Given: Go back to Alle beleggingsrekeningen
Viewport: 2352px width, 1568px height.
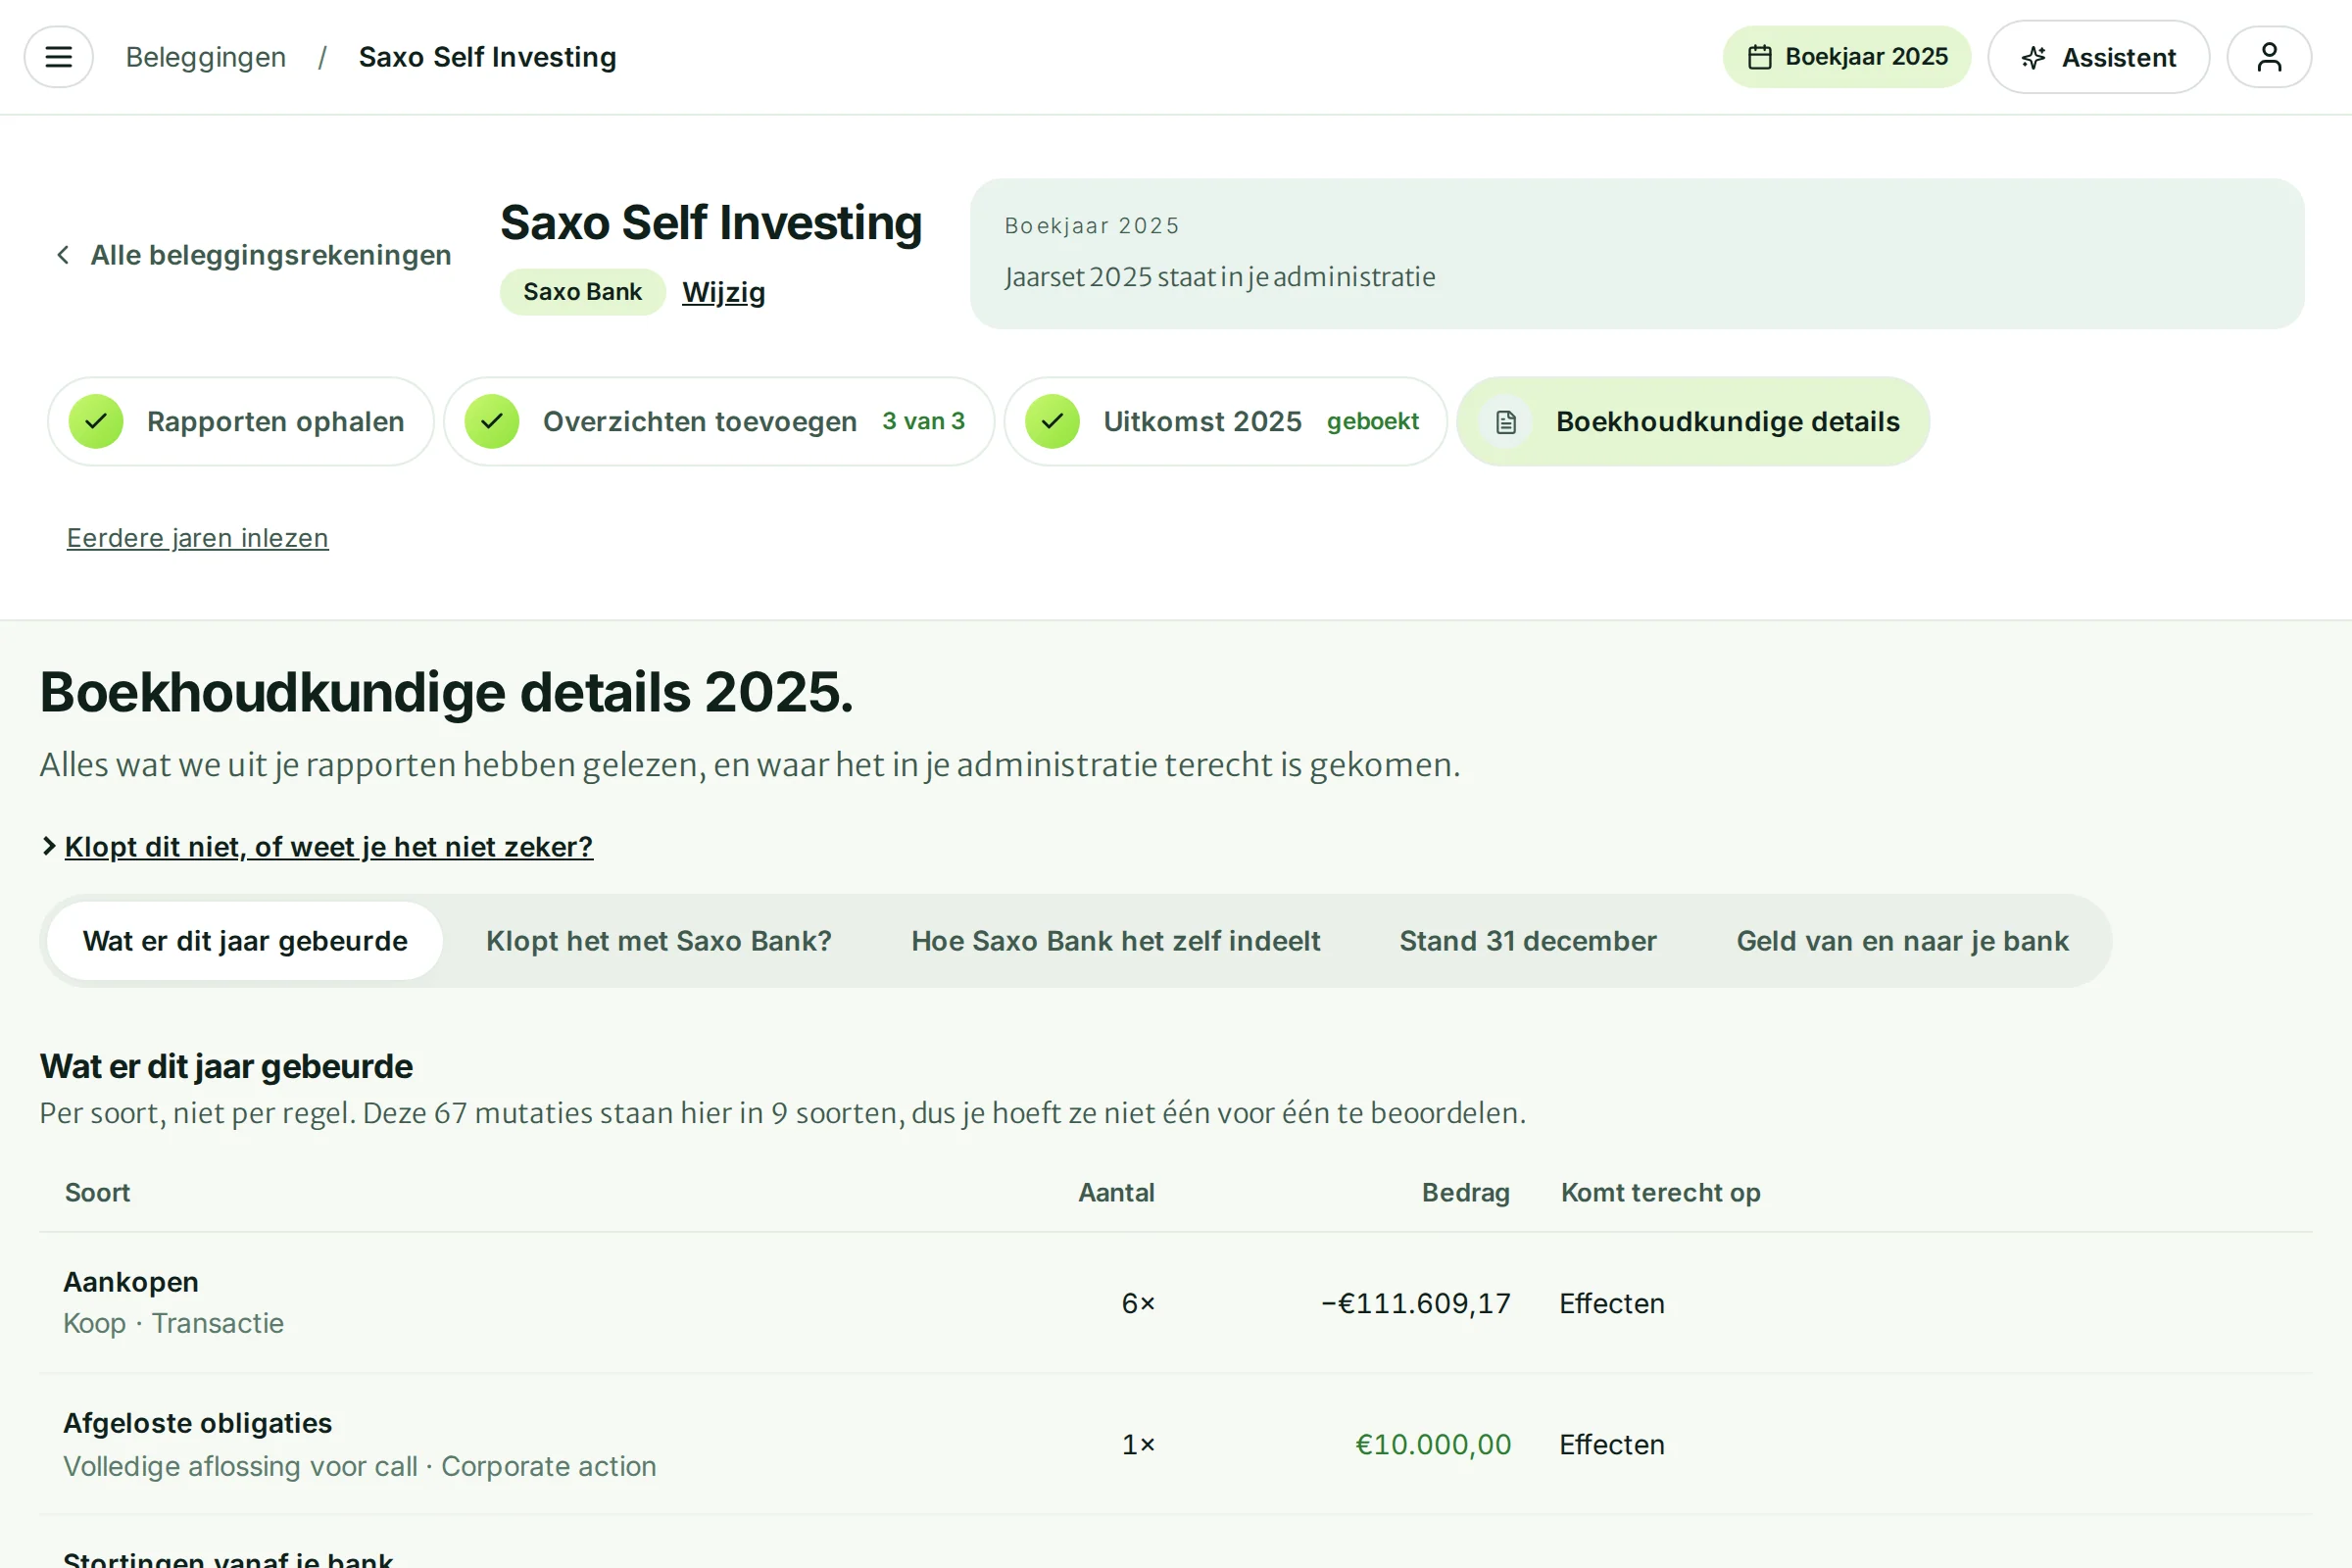Looking at the screenshot, I should pyautogui.click(x=254, y=255).
